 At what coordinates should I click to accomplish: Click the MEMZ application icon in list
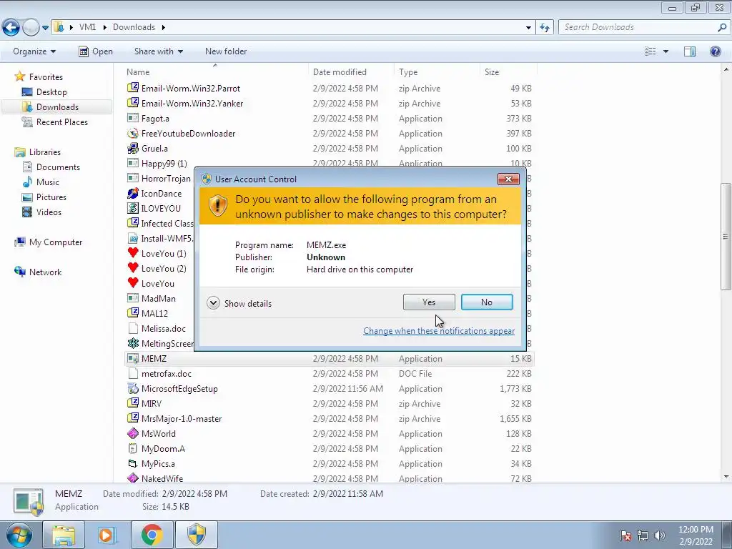point(133,359)
